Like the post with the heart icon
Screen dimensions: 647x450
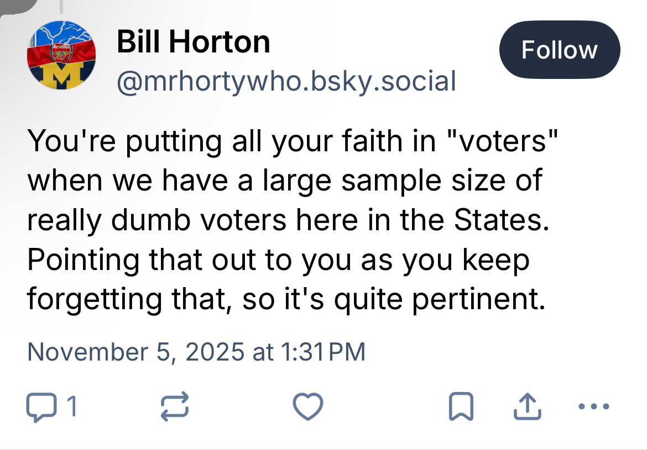coord(307,407)
